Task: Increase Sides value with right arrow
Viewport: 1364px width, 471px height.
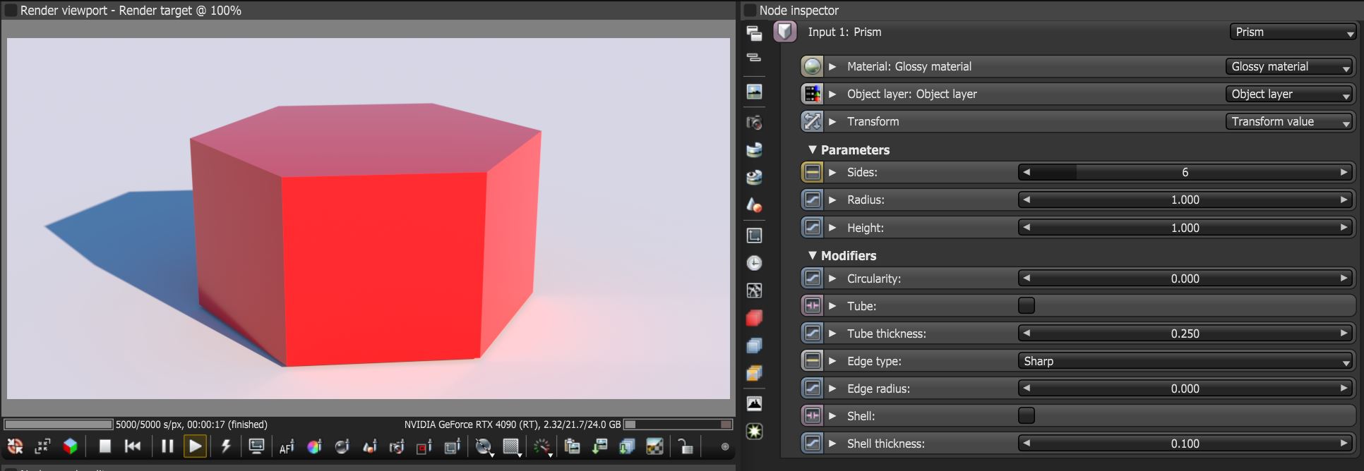Action: pyautogui.click(x=1344, y=172)
